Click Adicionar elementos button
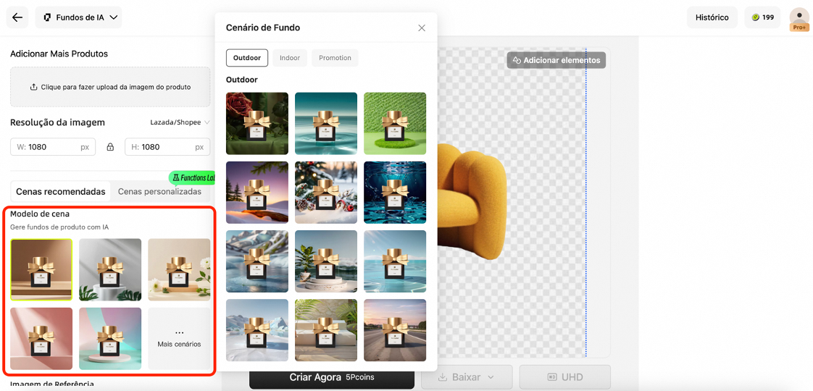This screenshot has height=391, width=813. coord(556,60)
